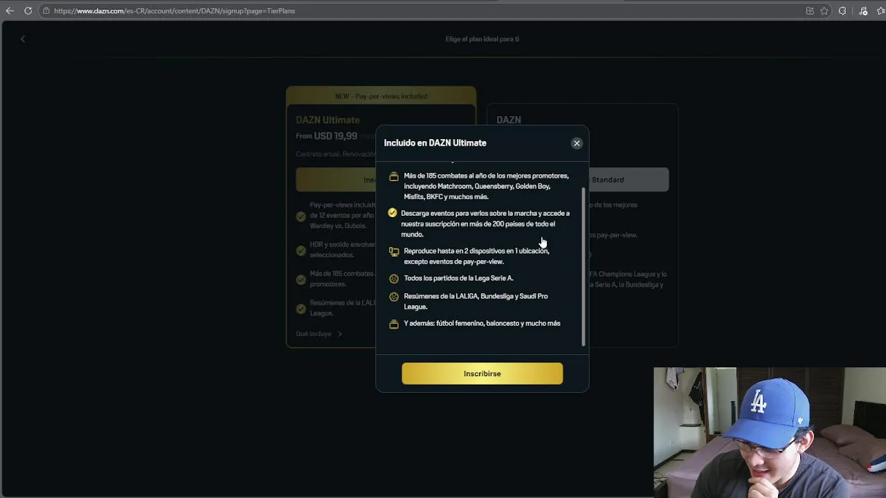
Task: Open the split screen icon in address bar
Action: 810,11
